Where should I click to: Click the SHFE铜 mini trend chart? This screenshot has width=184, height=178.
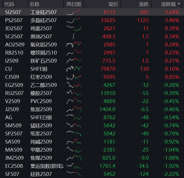tap(74, 69)
